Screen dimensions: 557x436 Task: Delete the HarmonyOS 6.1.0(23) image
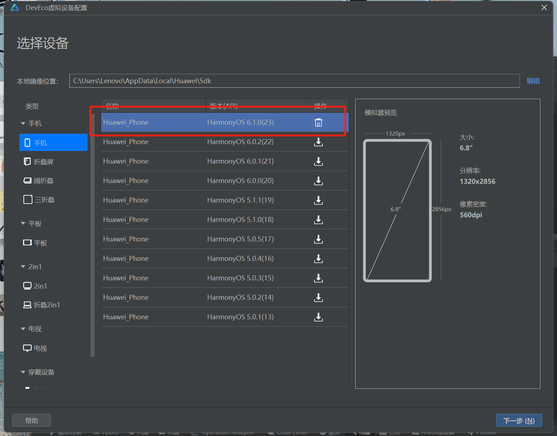(318, 123)
